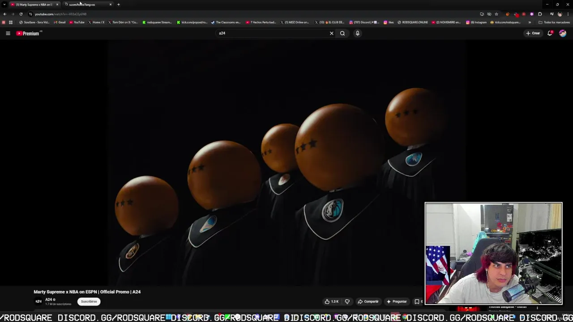The width and height of the screenshot is (573, 322).
Task: Expand the bookmarks overflow chevron
Action: click(530, 22)
